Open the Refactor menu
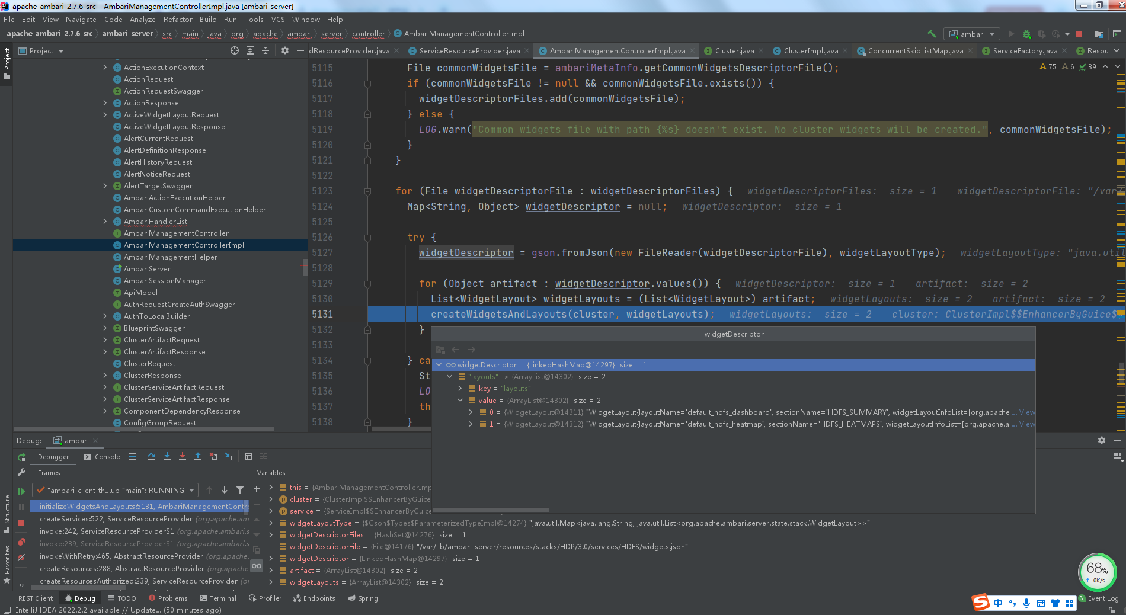Screen dimensions: 1126x615 point(178,20)
